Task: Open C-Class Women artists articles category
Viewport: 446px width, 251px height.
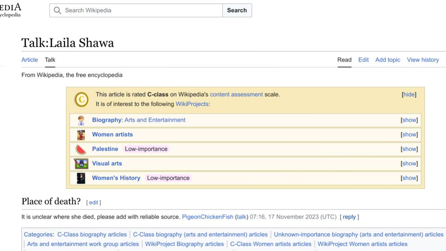Action: (271, 244)
